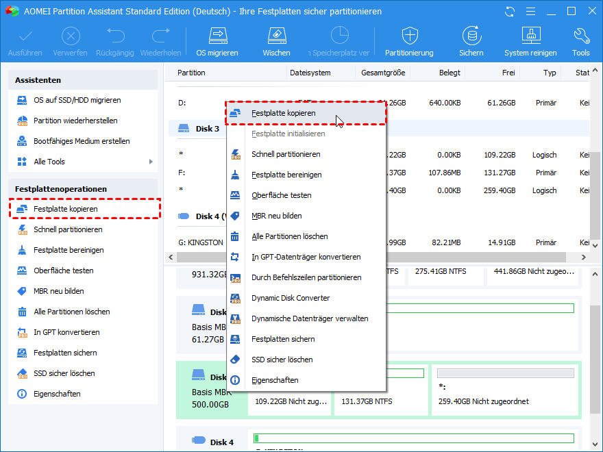Screen dimensions: 603x452
Task: Click Disk 4 usage bar in disk map
Action: (x=414, y=438)
